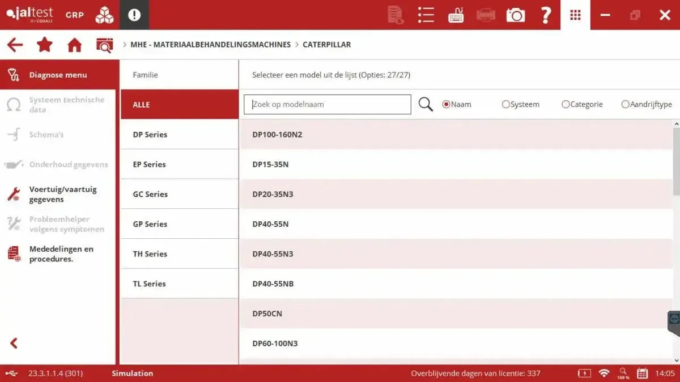The height and width of the screenshot is (382, 680).
Task: Select Aandrijftype as the search criterion
Action: click(x=625, y=104)
